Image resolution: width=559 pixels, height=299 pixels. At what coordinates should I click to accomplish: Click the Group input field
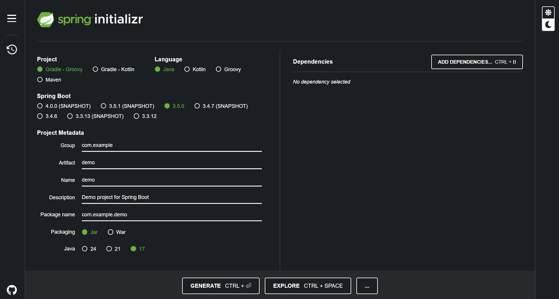coord(172,145)
